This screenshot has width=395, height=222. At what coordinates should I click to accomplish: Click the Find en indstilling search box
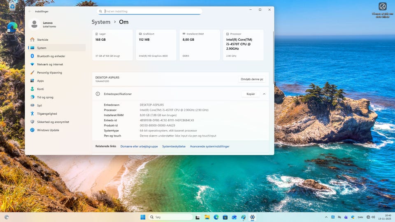tap(150, 12)
